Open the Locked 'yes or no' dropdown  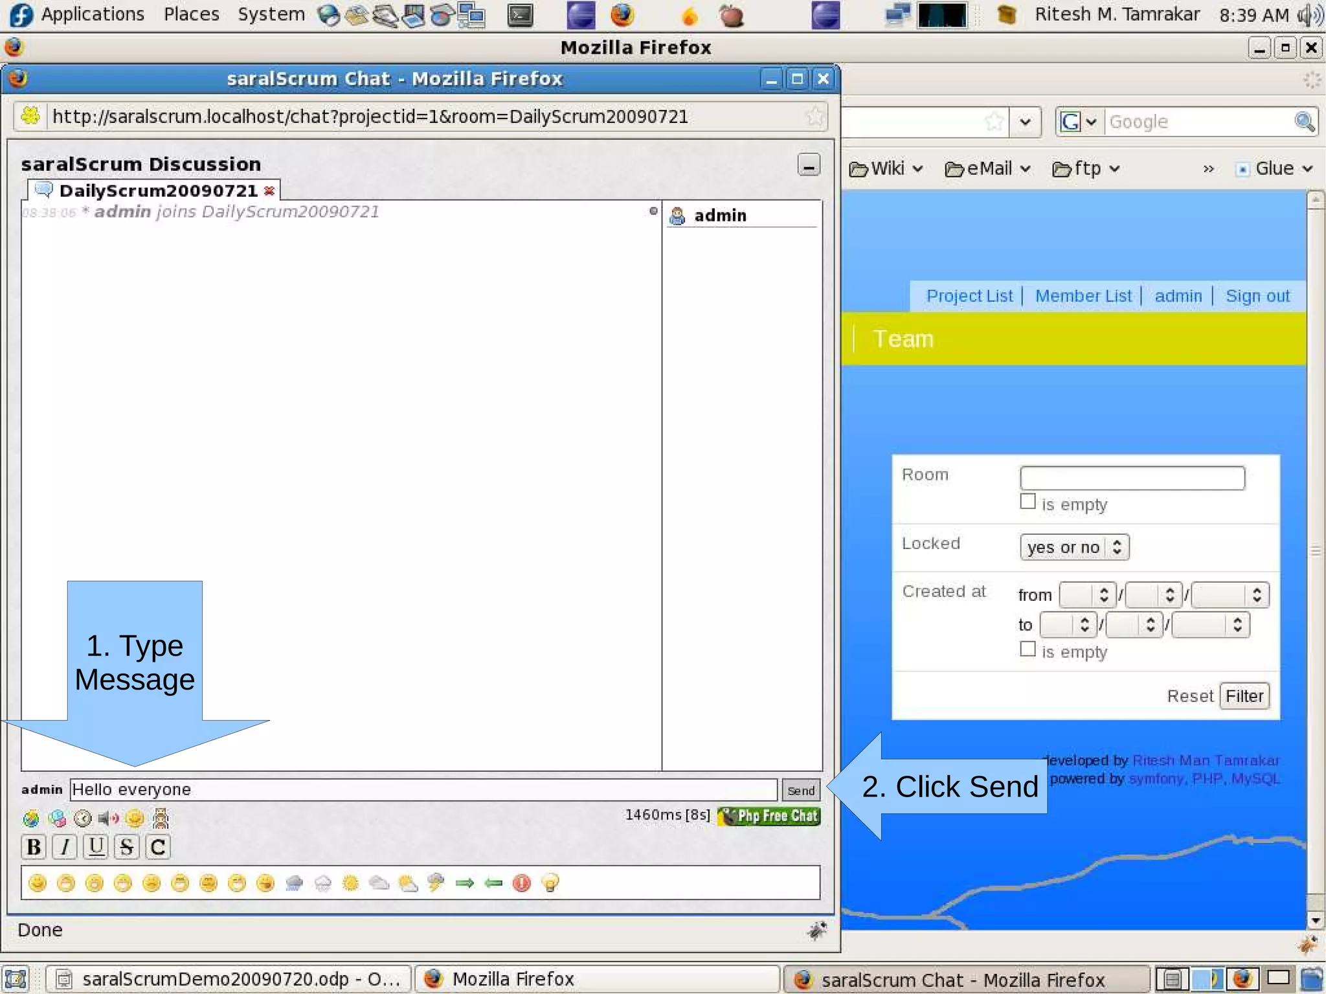coord(1074,547)
